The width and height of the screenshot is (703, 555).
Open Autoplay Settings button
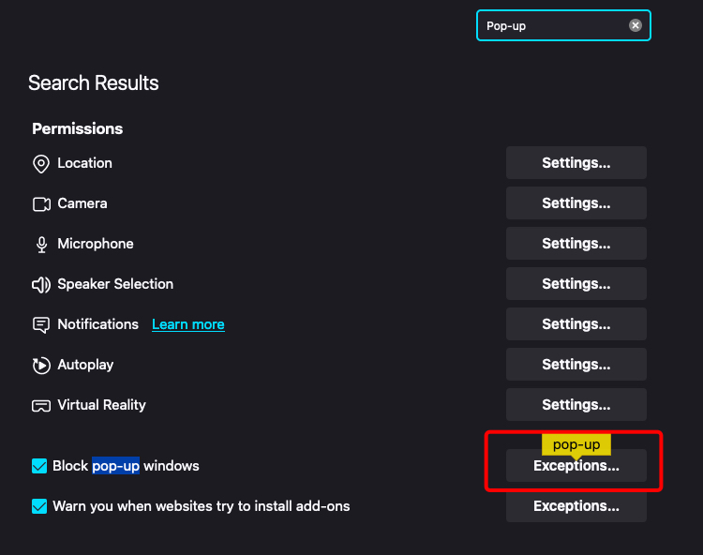pyautogui.click(x=576, y=365)
